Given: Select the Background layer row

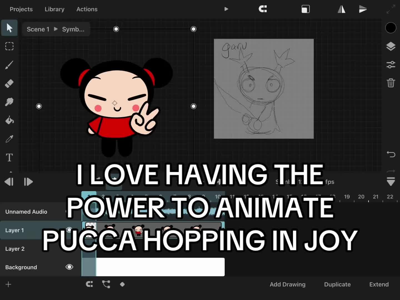Looking at the screenshot, I should [x=41, y=267].
